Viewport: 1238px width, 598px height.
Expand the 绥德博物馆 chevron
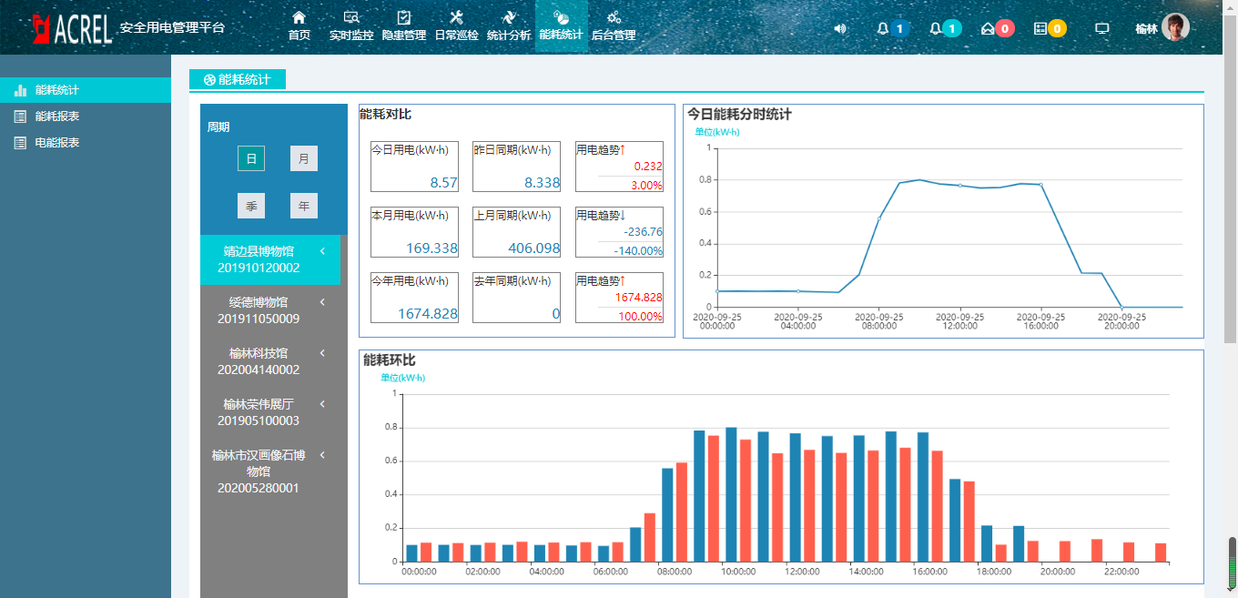point(322,302)
